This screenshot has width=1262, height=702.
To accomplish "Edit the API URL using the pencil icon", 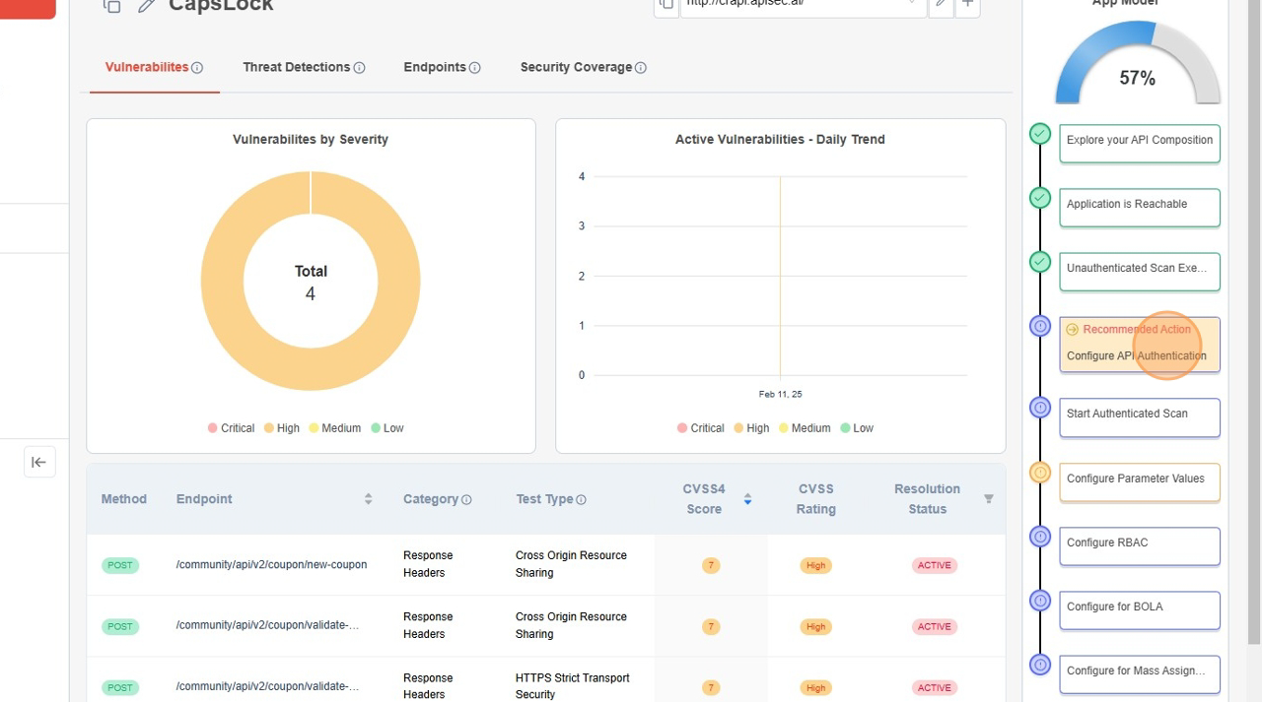I will (x=940, y=4).
